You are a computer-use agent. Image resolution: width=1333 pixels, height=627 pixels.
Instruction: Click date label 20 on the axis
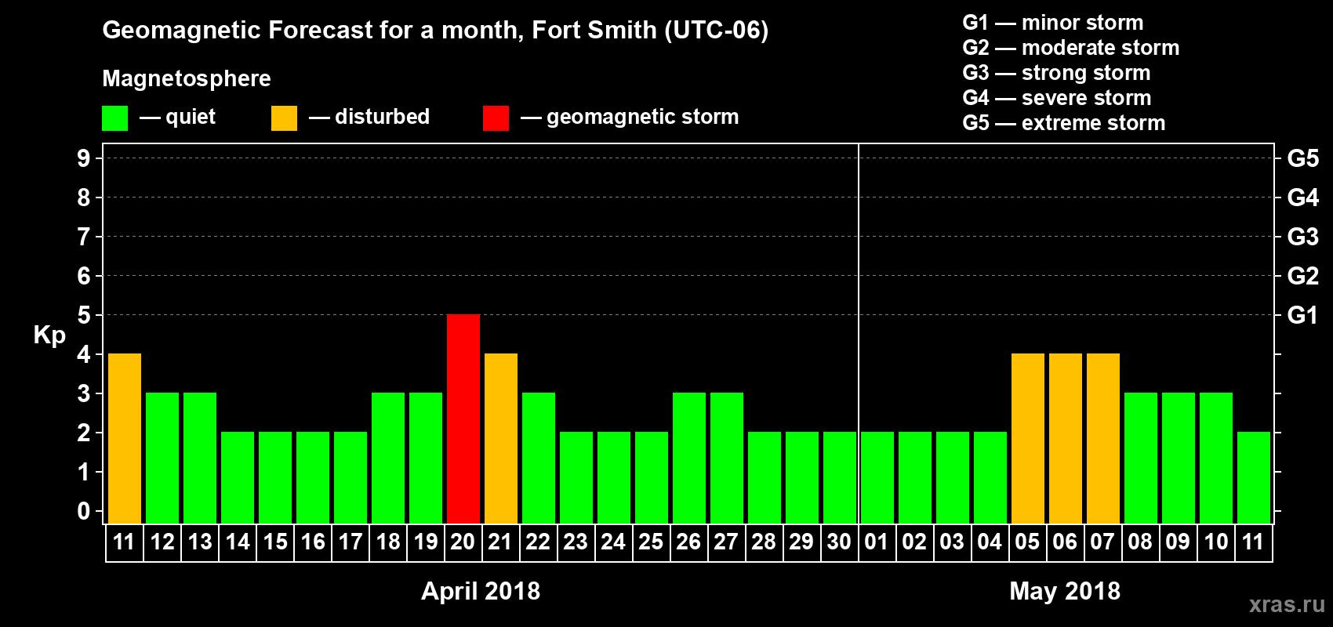tap(463, 542)
